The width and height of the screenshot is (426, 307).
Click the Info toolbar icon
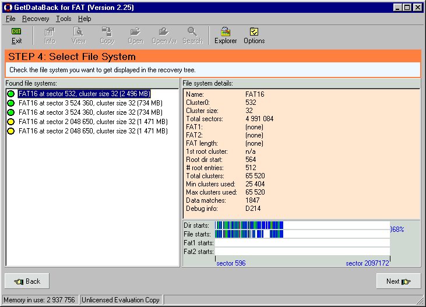pyautogui.click(x=50, y=36)
